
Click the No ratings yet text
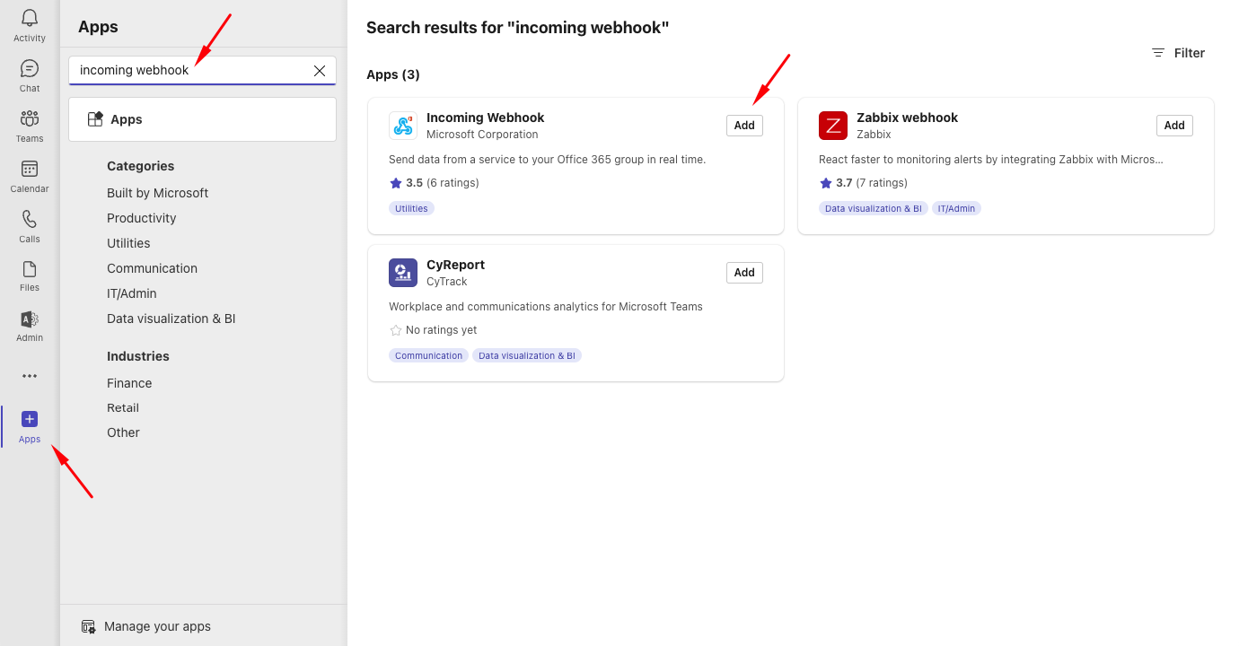442,330
